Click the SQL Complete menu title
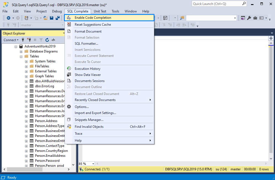The height and width of the screenshot is (180, 275). click(78, 11)
